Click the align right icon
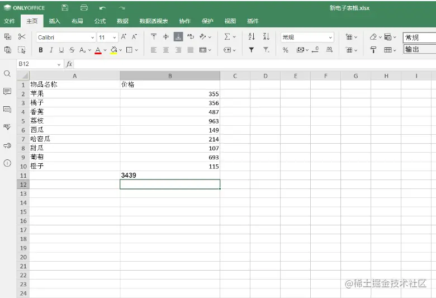This screenshot has width=436, height=298. point(178,50)
